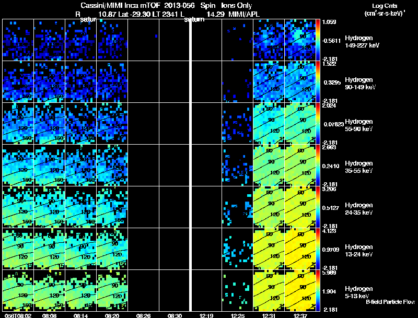
Task: Click the '08:30' time axis label
Action: pyautogui.click(x=175, y=315)
